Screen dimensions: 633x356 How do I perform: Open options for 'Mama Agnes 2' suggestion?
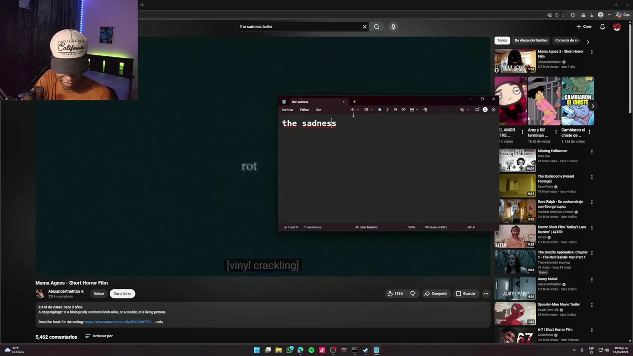point(591,52)
